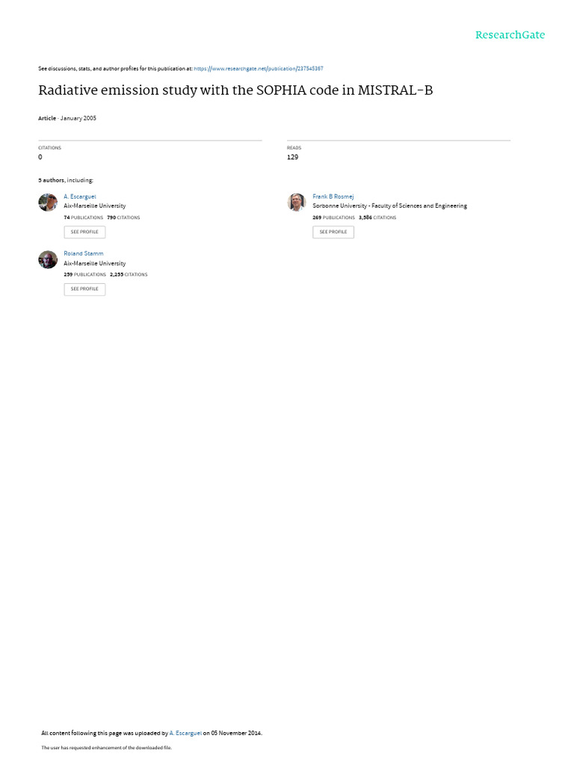Open the Frank B Rosmej author link
Image resolution: width=574 pixels, height=765 pixels.
(333, 196)
